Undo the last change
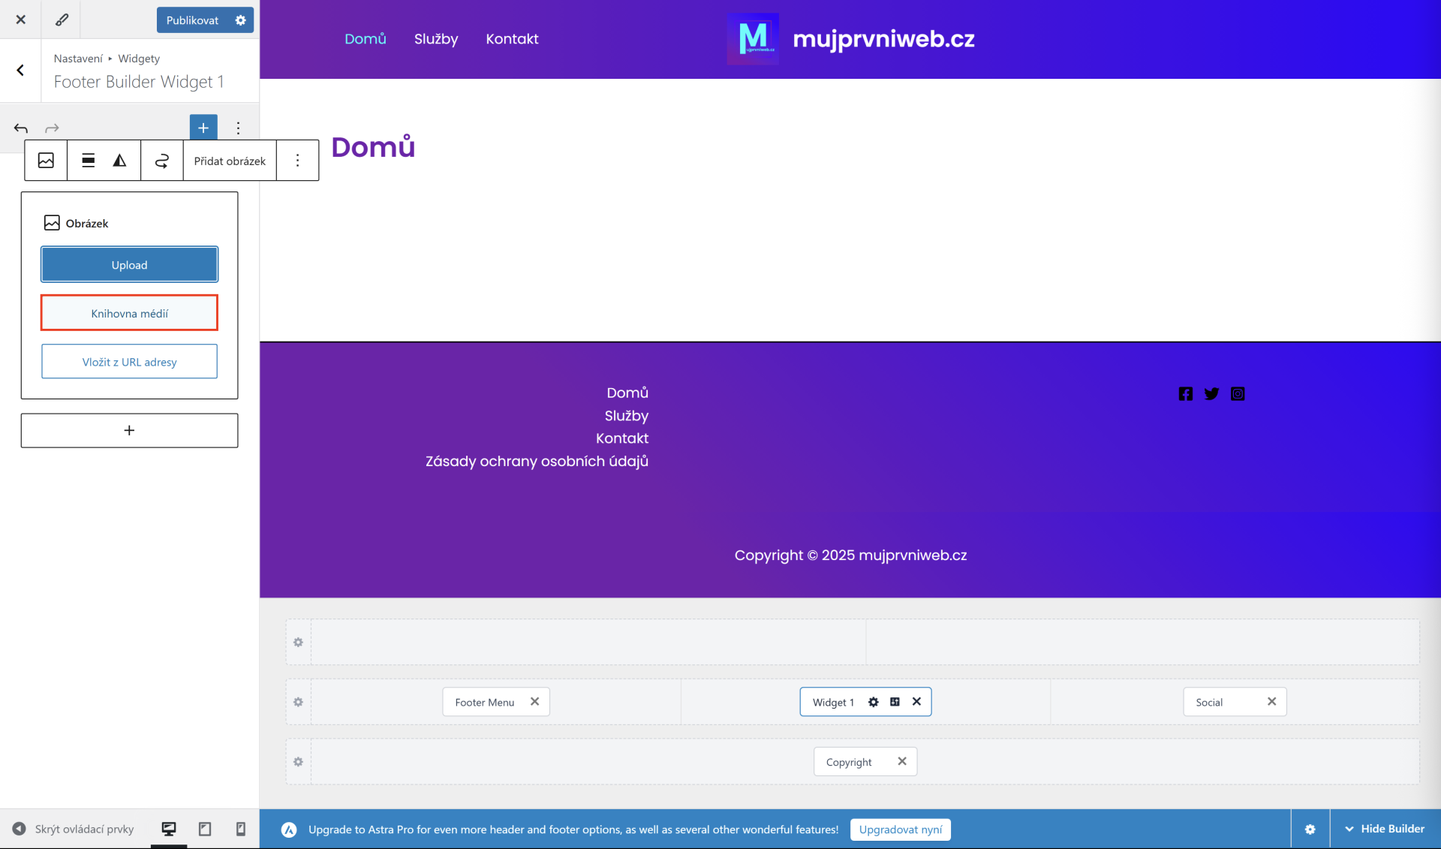The image size is (1441, 849). [21, 128]
